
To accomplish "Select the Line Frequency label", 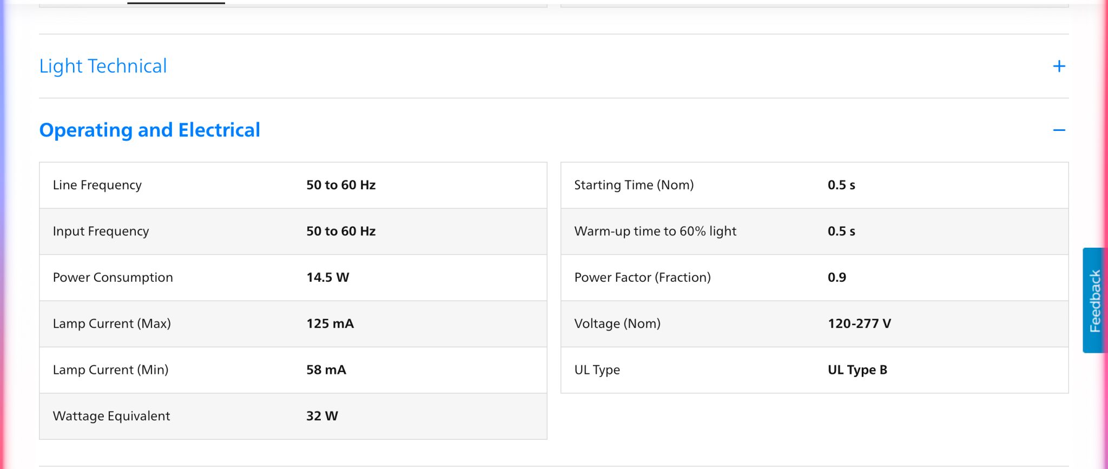I will click(x=97, y=185).
